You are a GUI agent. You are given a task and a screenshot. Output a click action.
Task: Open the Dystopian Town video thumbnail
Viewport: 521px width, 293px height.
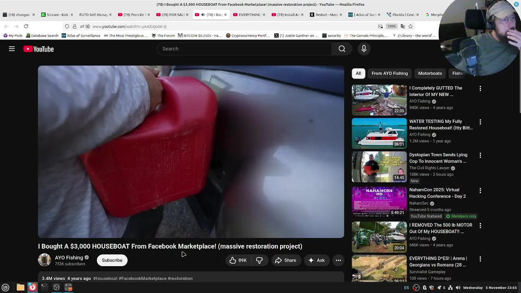[x=379, y=167]
